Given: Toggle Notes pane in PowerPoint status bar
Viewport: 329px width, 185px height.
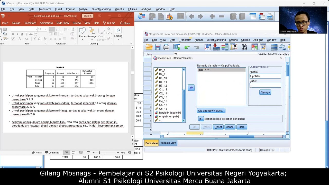Looking at the screenshot, I should (x=37, y=153).
